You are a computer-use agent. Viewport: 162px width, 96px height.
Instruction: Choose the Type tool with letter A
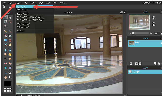[10, 73]
